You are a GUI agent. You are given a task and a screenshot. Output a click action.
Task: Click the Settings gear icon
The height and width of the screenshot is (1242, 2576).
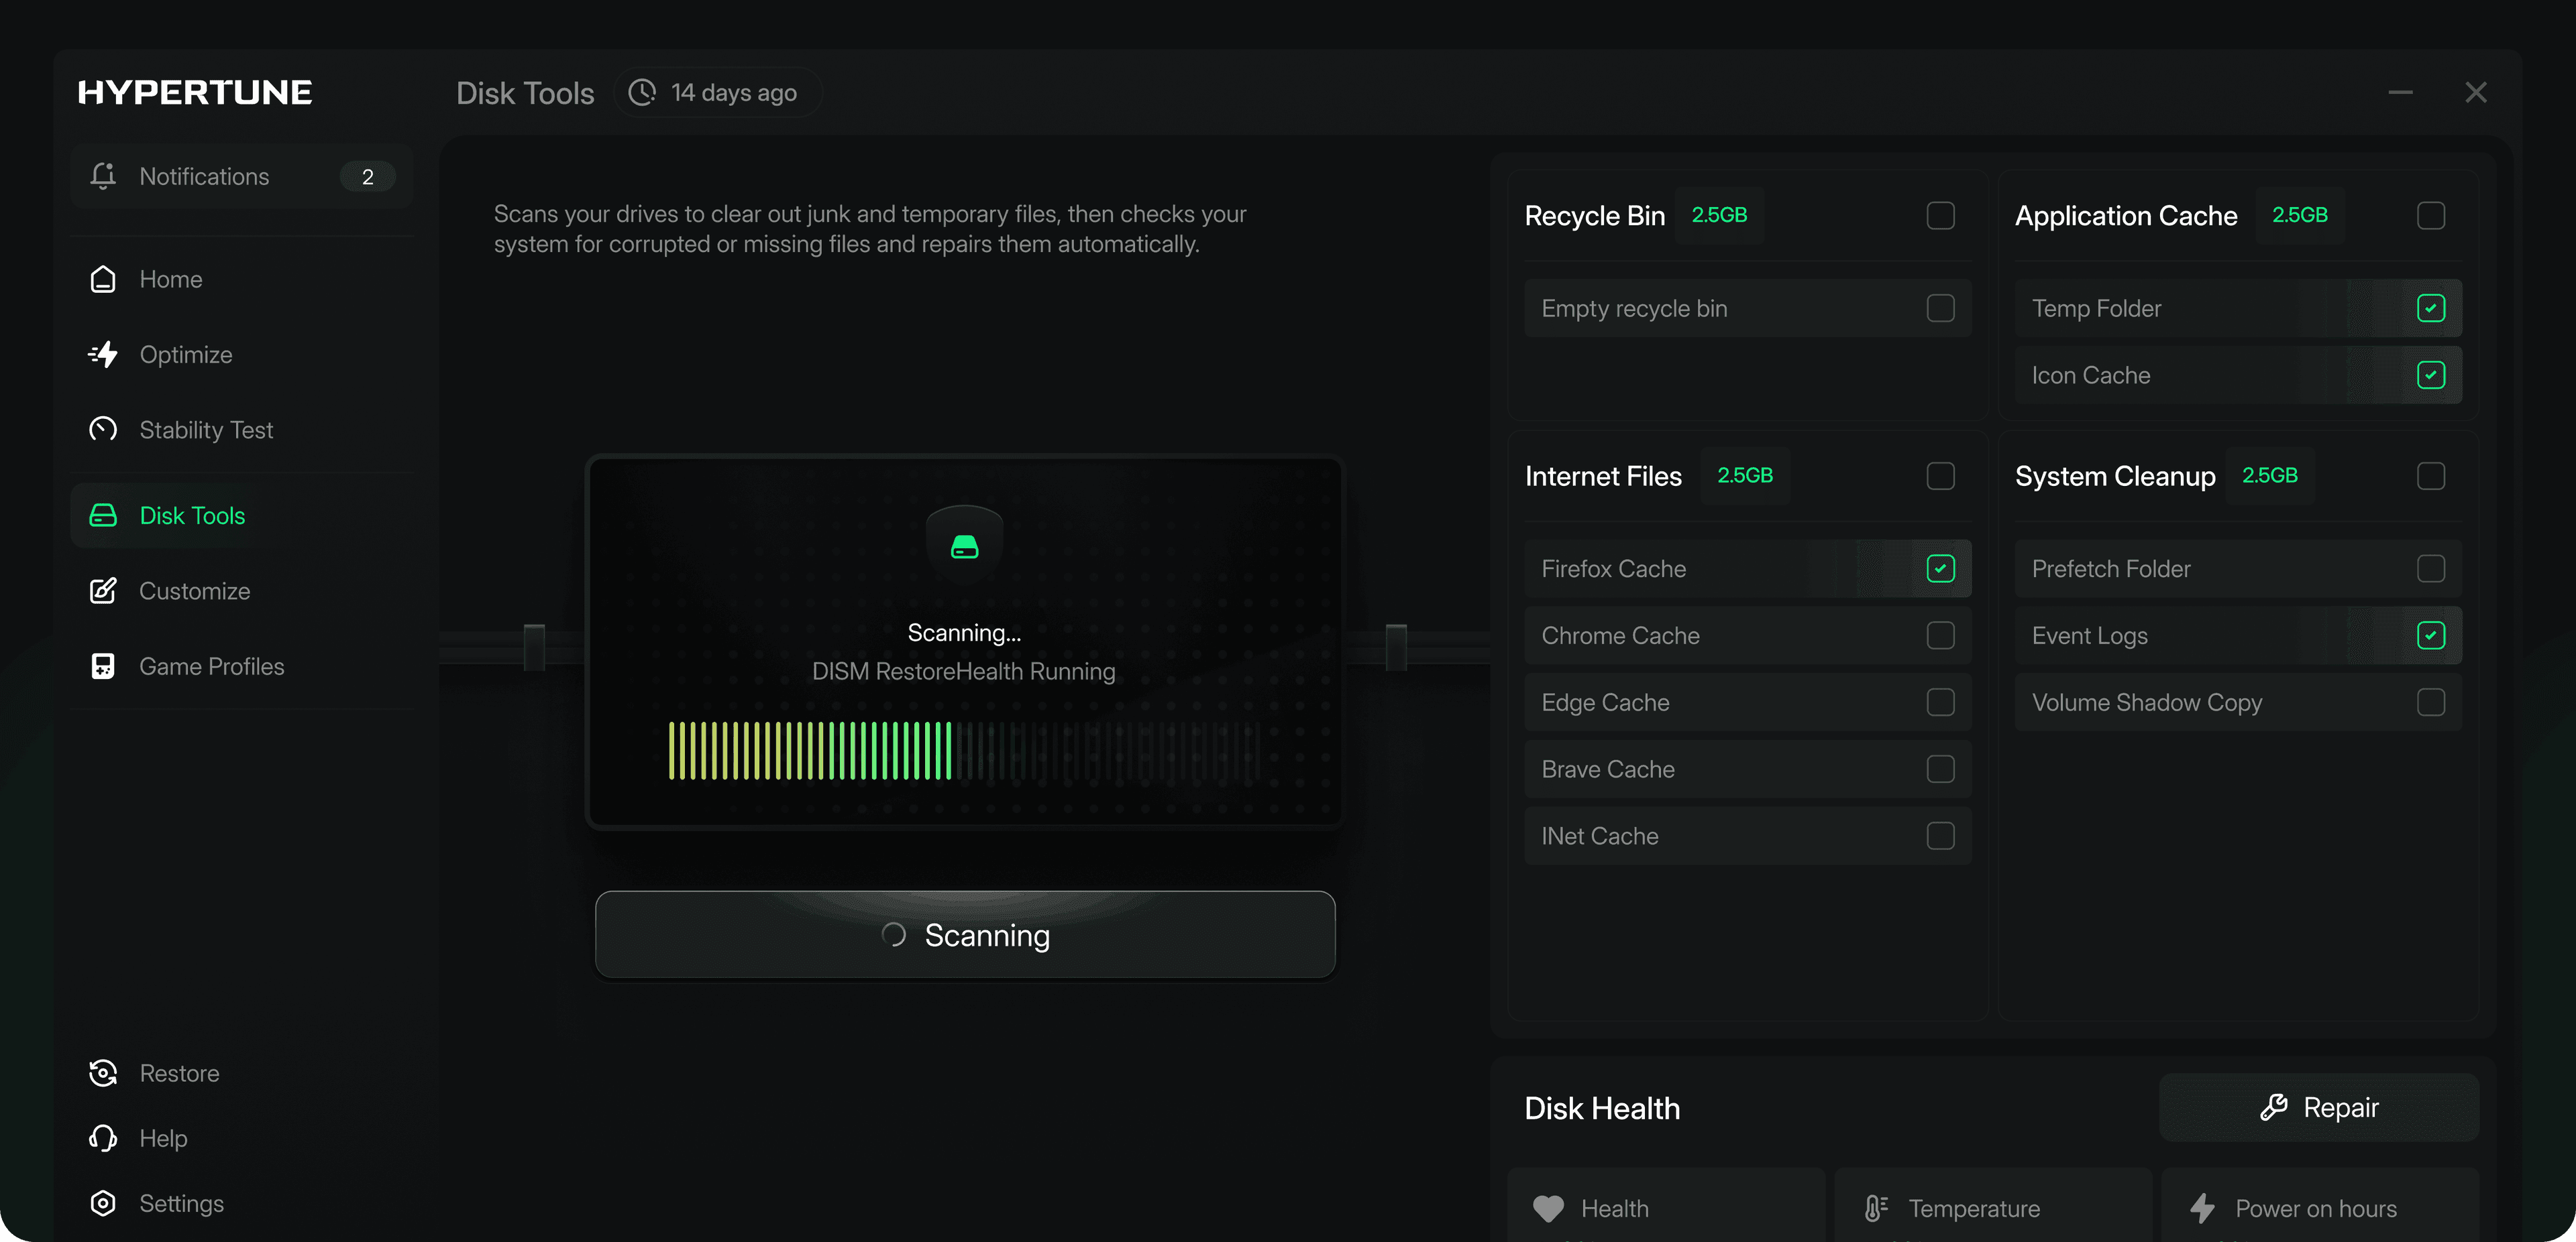[103, 1203]
